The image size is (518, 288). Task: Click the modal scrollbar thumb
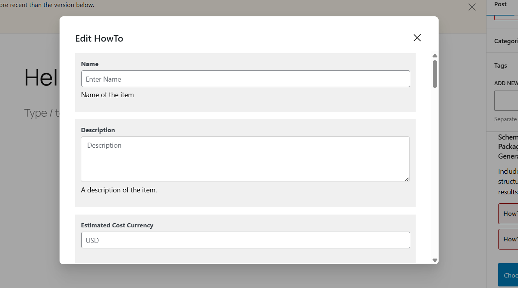[435, 74]
